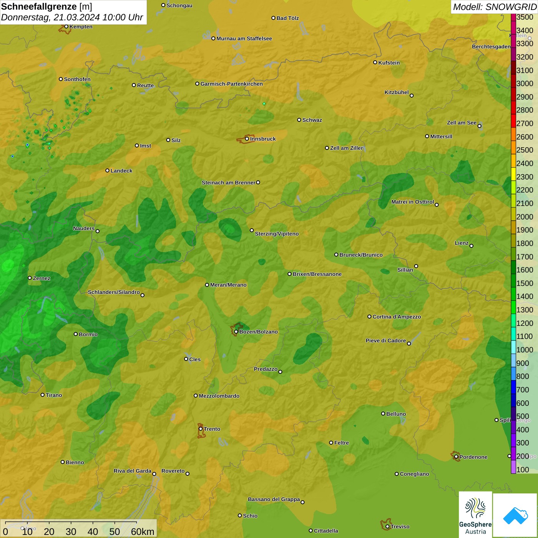Click the Riva del Garda label
The width and height of the screenshot is (538, 538).
coord(132,471)
